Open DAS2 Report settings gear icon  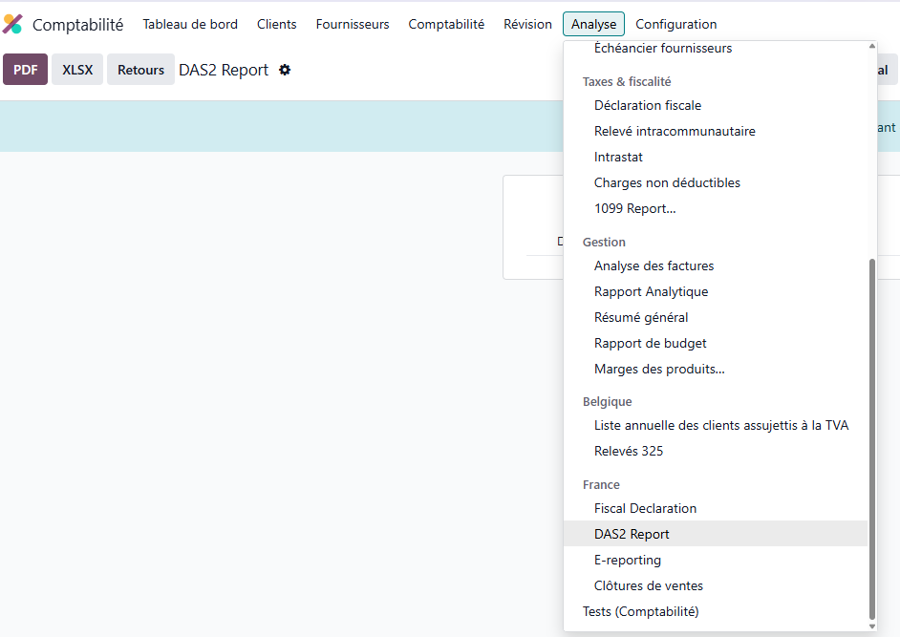click(285, 70)
